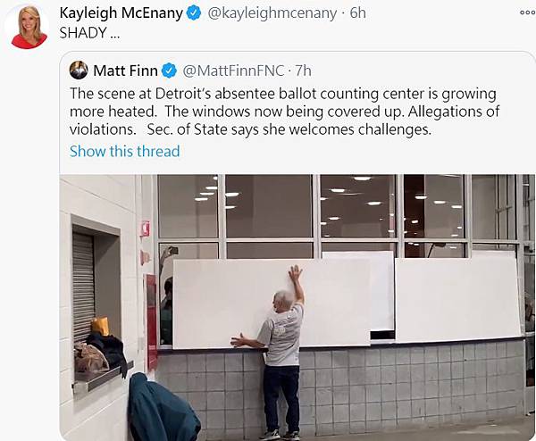Click the right white poster board in the video

456,299
